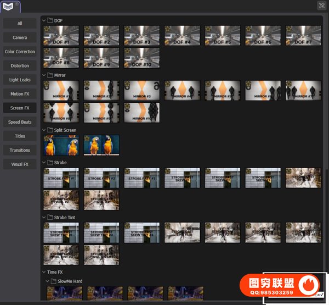Screen dimensions: 329x305
Task: Collapse the Time FX group
Action: (x=44, y=272)
